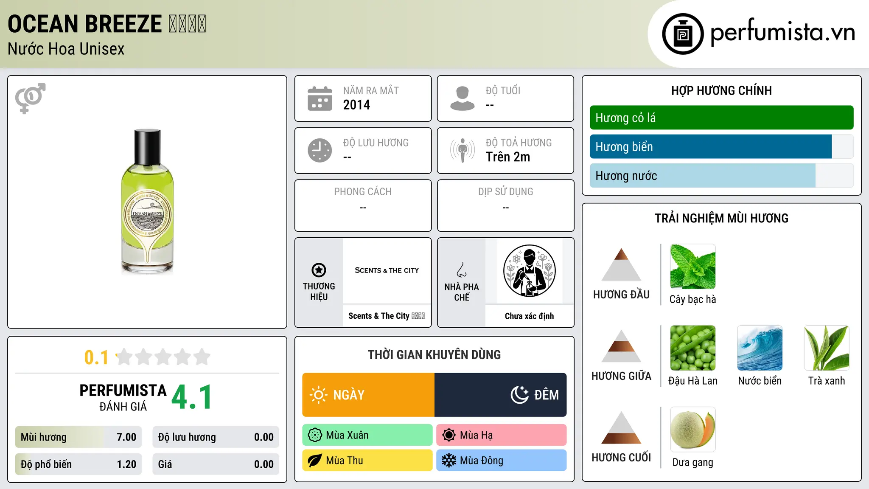Click the Chưa xác định perfumer label
Image resolution: width=869 pixels, height=489 pixels.
pos(529,316)
